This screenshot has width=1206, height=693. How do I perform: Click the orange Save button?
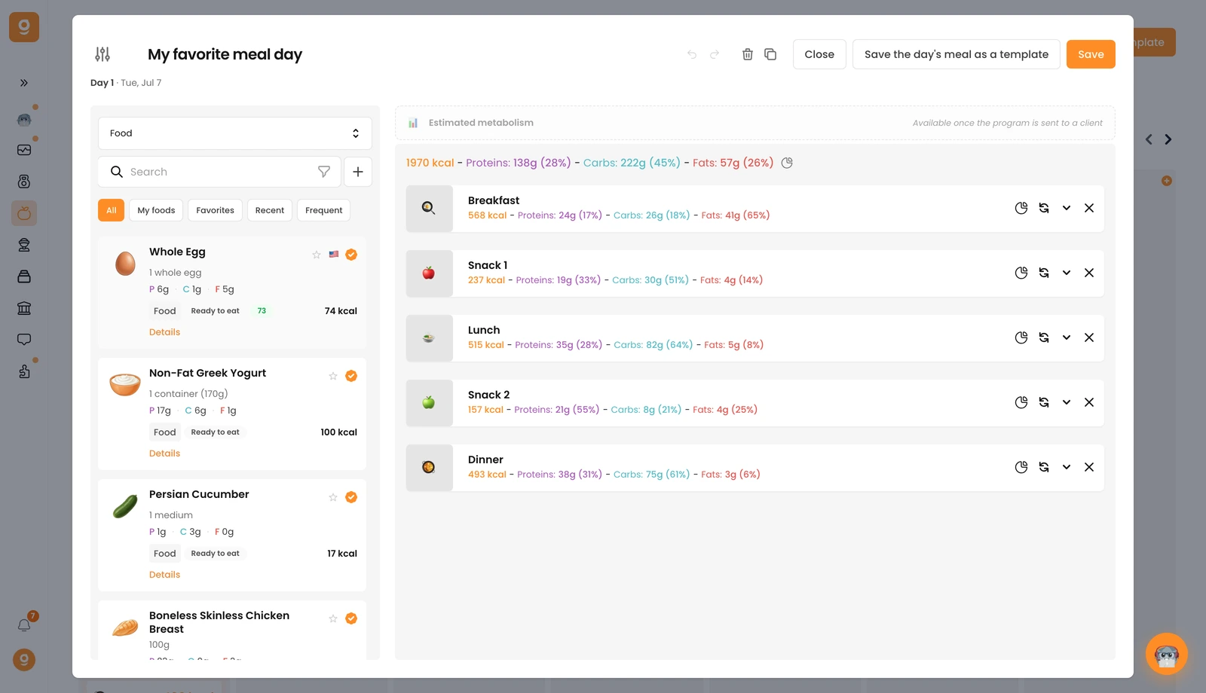(1091, 54)
